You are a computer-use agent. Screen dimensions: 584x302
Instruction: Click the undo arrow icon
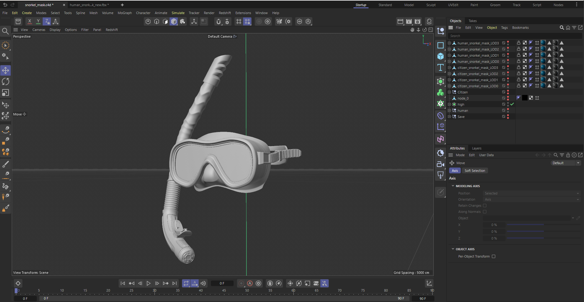[5, 5]
